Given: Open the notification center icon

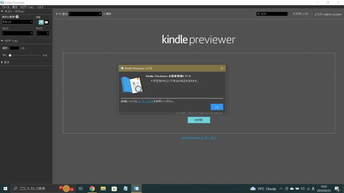Looking at the screenshot, I should click(337, 189).
